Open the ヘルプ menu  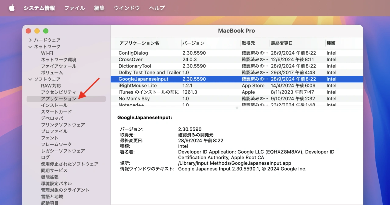pos(157,8)
